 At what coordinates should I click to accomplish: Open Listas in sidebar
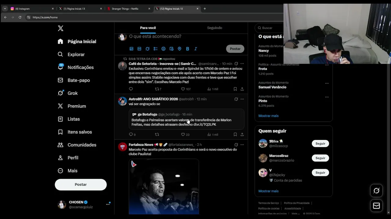click(69, 119)
